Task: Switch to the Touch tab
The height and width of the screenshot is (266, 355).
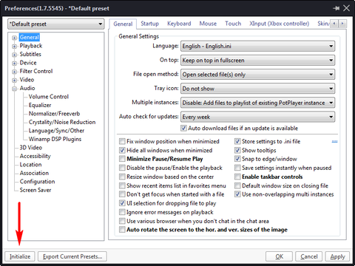Action: 233,24
